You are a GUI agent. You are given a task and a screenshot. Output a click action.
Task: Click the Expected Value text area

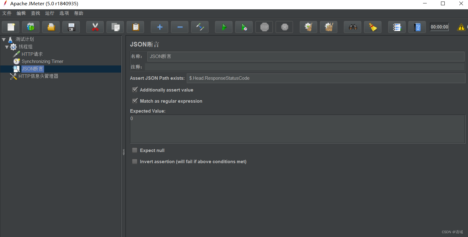click(x=297, y=129)
